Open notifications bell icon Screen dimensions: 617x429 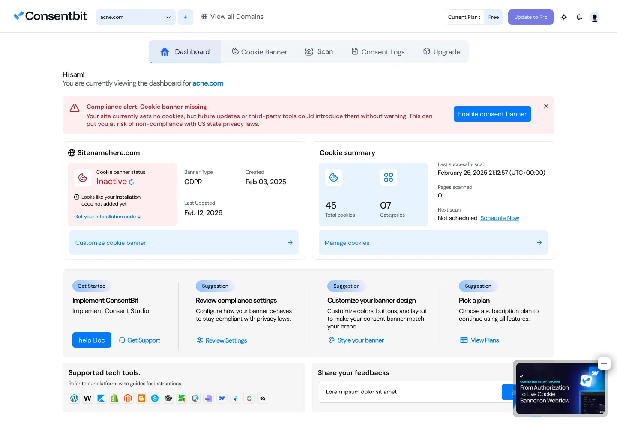(579, 17)
